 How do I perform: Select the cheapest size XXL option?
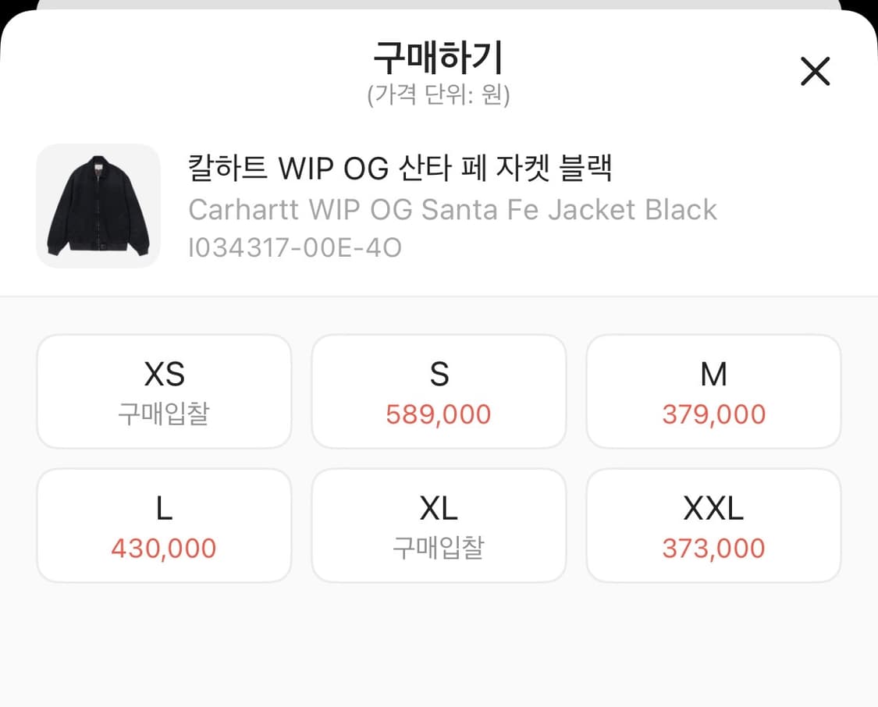click(x=713, y=524)
